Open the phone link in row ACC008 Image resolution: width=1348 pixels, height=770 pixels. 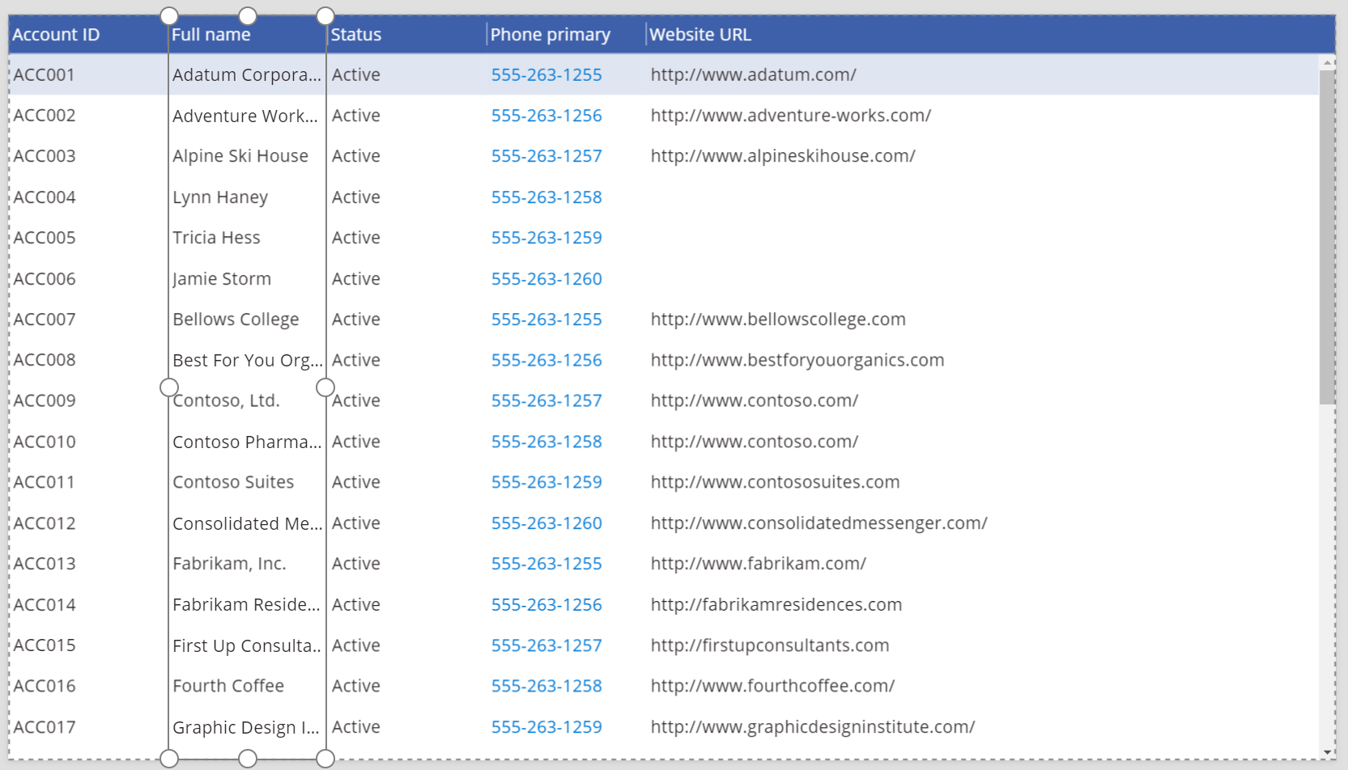pos(546,360)
